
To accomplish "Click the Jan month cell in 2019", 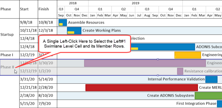I will [x=92, y=15].
